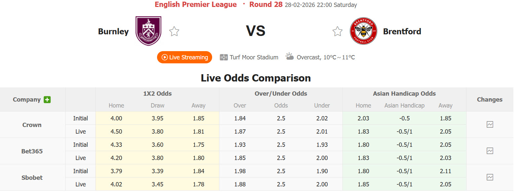Click the English Premier League link
Screen dimensions: 514x192
click(x=196, y=4)
